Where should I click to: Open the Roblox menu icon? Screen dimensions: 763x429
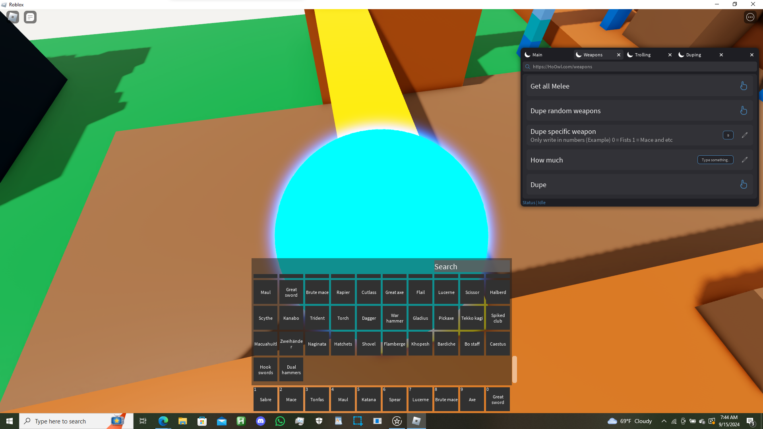click(x=13, y=17)
